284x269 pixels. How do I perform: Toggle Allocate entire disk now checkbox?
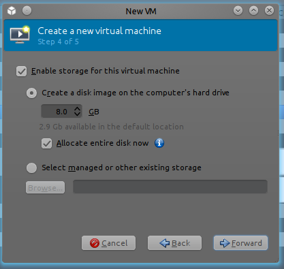point(47,144)
